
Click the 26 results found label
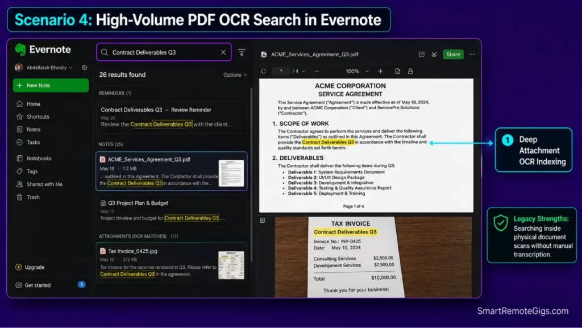(122, 74)
